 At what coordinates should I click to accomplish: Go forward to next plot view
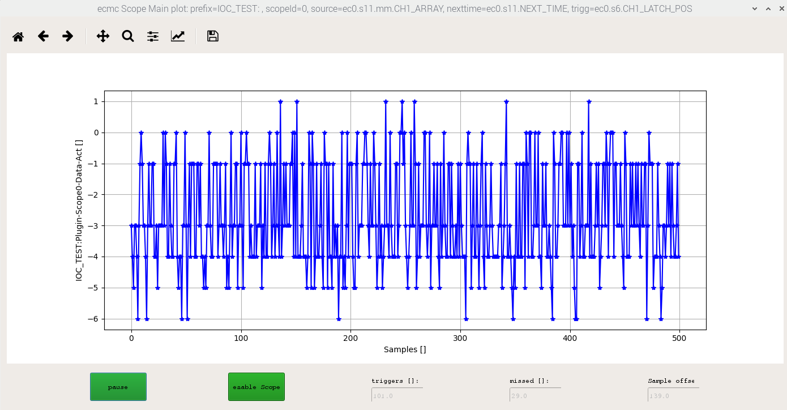tap(68, 36)
